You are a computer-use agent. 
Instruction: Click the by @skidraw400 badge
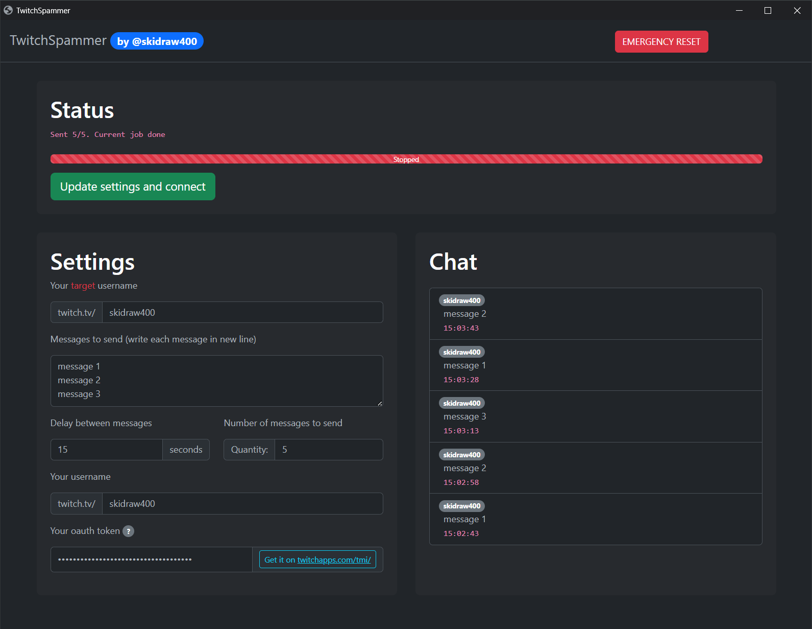tap(157, 41)
